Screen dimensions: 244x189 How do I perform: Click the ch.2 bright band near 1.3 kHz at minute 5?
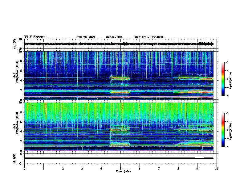120,144
